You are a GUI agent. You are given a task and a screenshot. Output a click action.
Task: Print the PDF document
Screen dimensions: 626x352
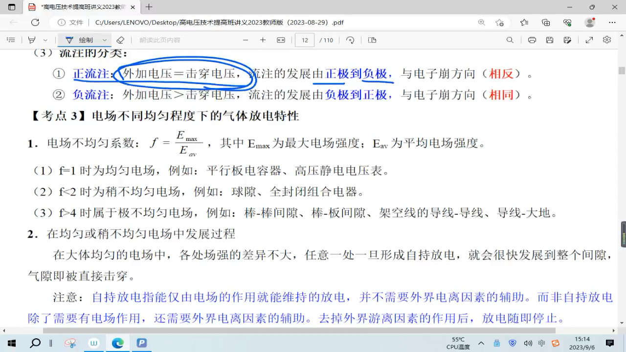click(532, 40)
